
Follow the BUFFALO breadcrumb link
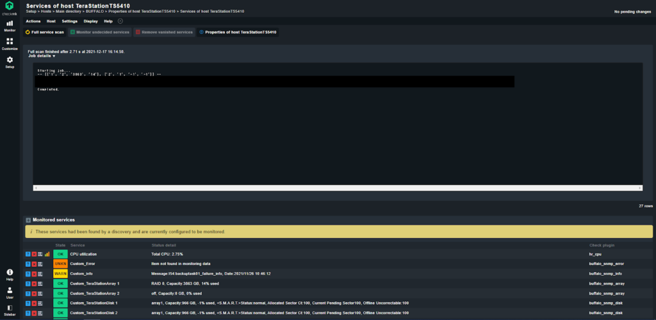(x=94, y=12)
